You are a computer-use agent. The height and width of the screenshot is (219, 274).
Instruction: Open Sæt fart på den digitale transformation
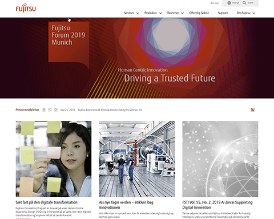[x=46, y=202]
